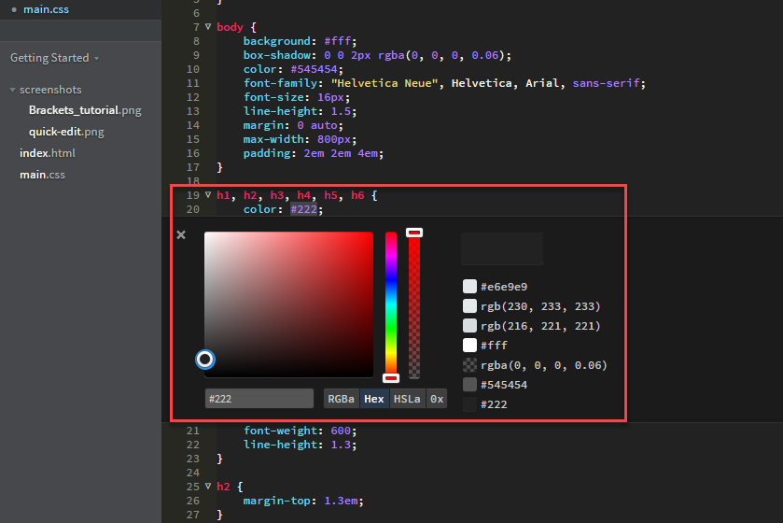Click the #fff value on line 8
Screen dimensions: 783x523
pyautogui.click(x=337, y=41)
